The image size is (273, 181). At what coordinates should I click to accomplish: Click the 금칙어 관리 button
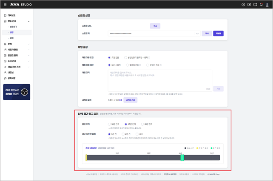pyautogui.click(x=130, y=100)
